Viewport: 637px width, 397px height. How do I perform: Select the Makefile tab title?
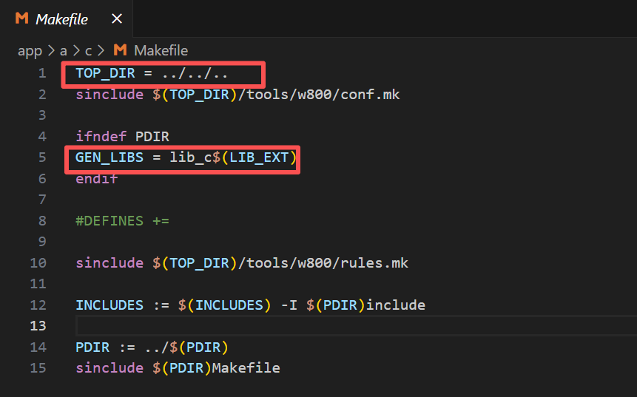pos(64,18)
